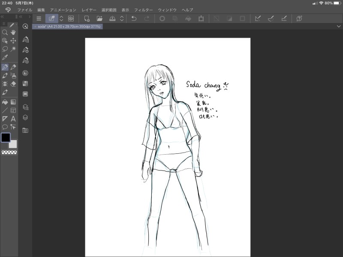
Task: Select the light gray sub color swatch
Action: [x=13, y=144]
